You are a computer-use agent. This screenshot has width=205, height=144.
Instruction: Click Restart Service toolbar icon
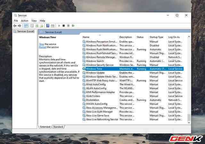pos(73,26)
